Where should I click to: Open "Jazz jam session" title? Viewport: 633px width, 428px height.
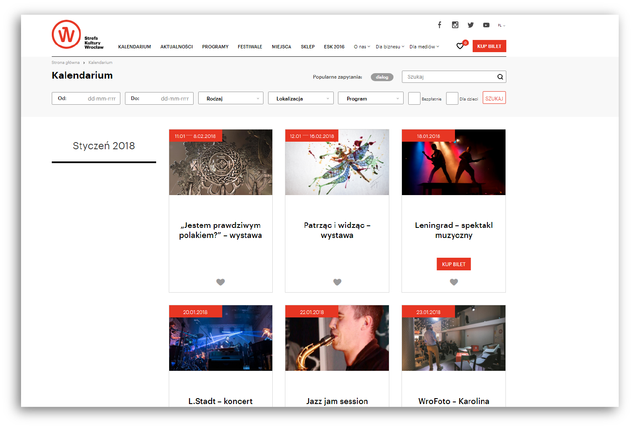[337, 401]
